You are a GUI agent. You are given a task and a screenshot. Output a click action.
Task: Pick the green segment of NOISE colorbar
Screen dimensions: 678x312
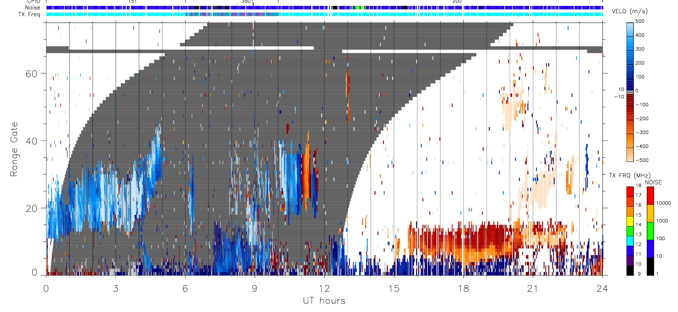click(650, 231)
